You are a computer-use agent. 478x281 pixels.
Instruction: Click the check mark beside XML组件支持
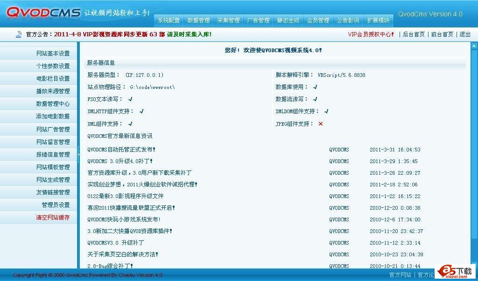130,123
